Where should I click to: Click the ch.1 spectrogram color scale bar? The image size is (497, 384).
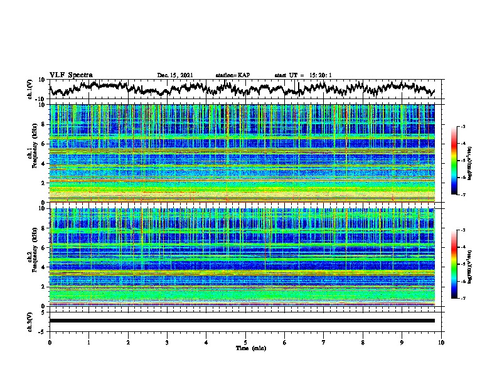point(454,161)
